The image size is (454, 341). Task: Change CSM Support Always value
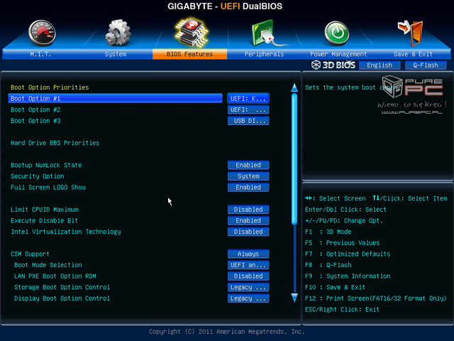pyautogui.click(x=248, y=254)
